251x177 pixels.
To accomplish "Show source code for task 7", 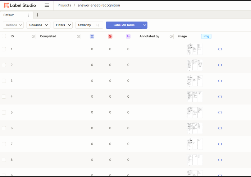I will [220, 144].
